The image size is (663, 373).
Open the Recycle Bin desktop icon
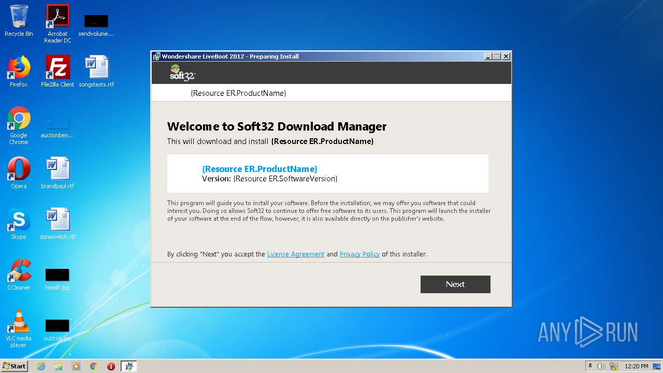point(19,21)
